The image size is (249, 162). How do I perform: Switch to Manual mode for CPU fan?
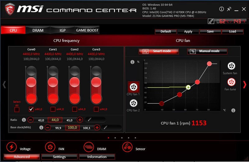click(x=207, y=51)
